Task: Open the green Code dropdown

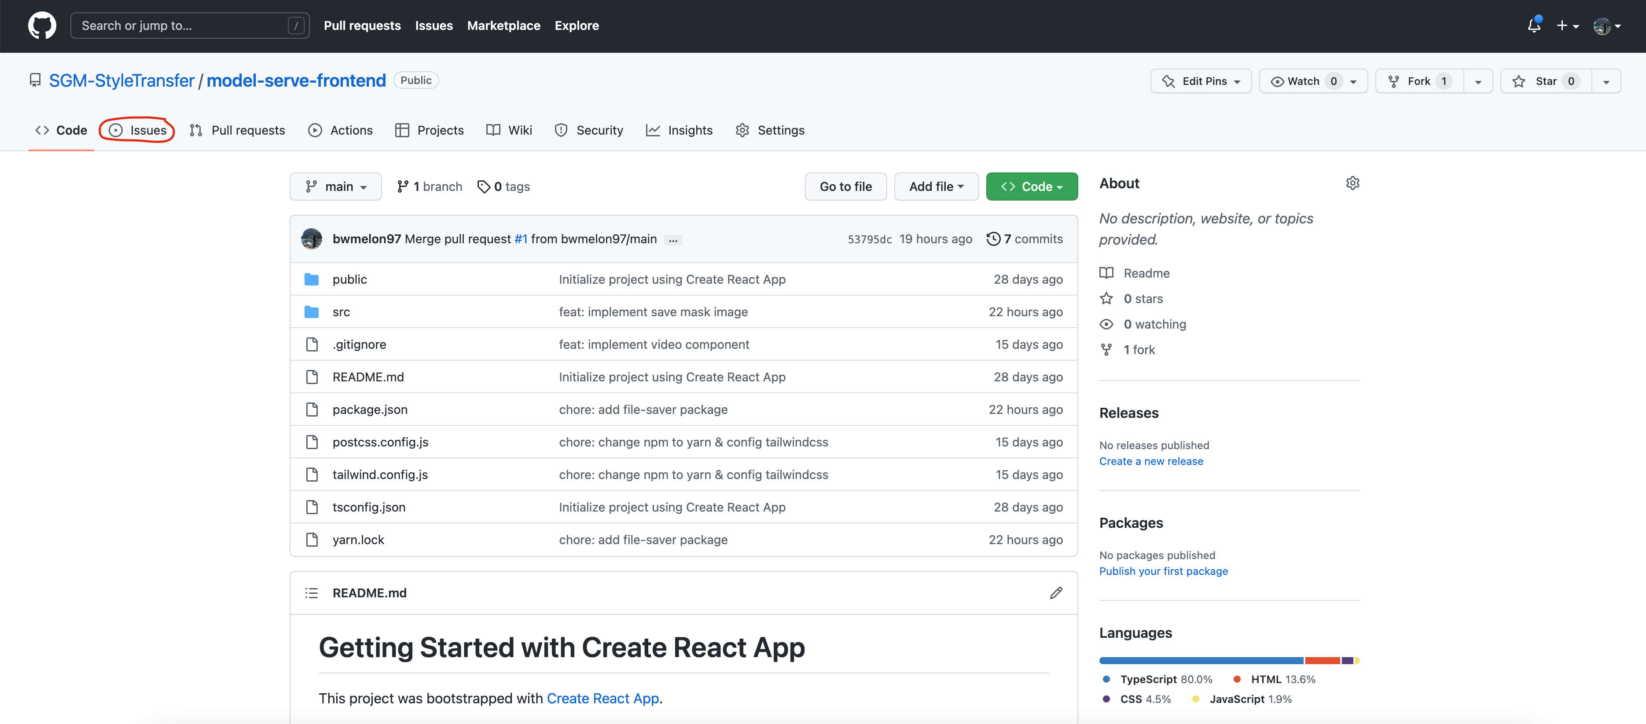Action: point(1031,186)
